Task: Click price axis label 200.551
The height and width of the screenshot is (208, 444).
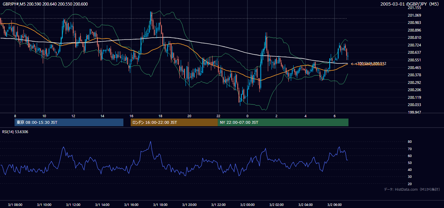Action: tap(414, 60)
